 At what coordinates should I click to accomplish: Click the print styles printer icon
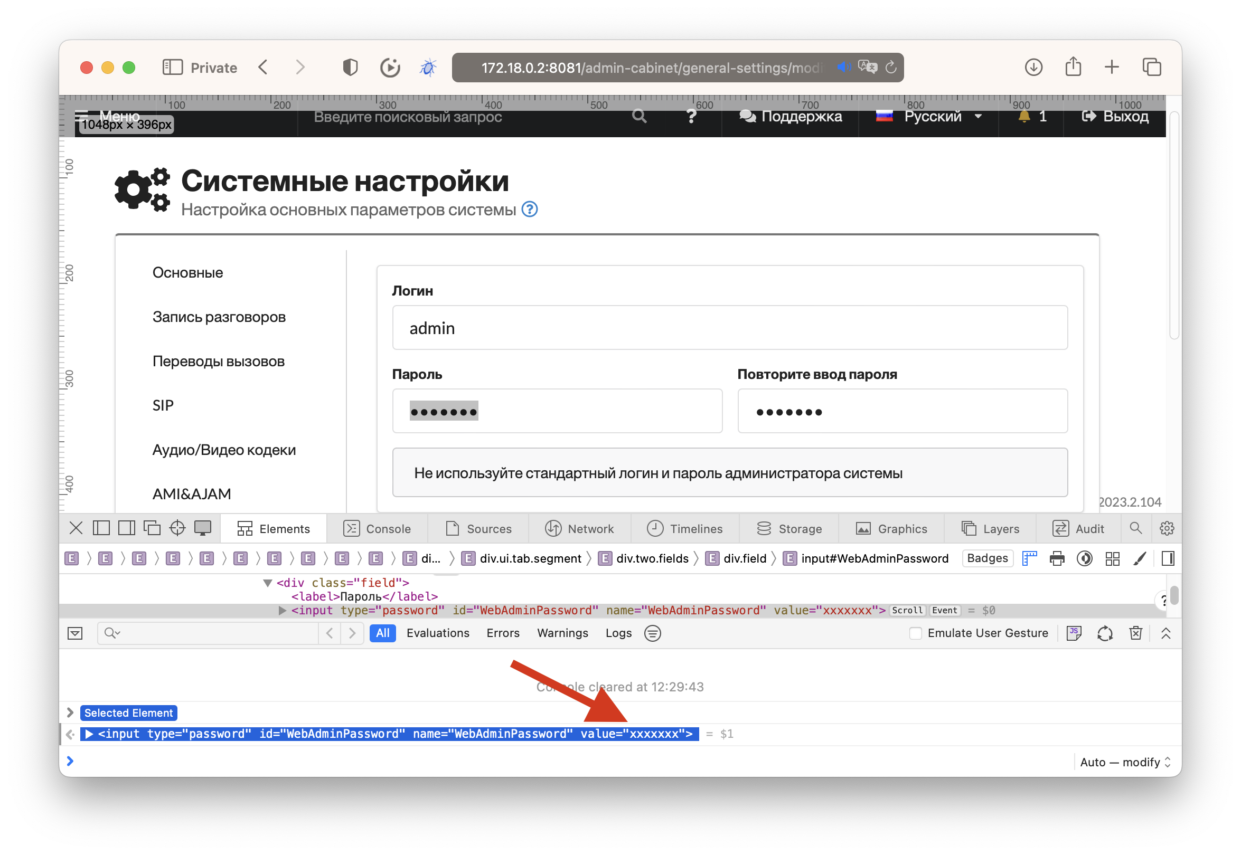[x=1057, y=558]
